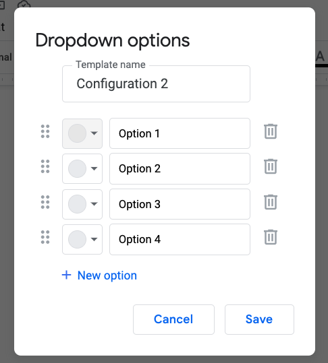Click drag handle for Option 2
Screen dimensions: 328x363
pyautogui.click(x=45, y=166)
